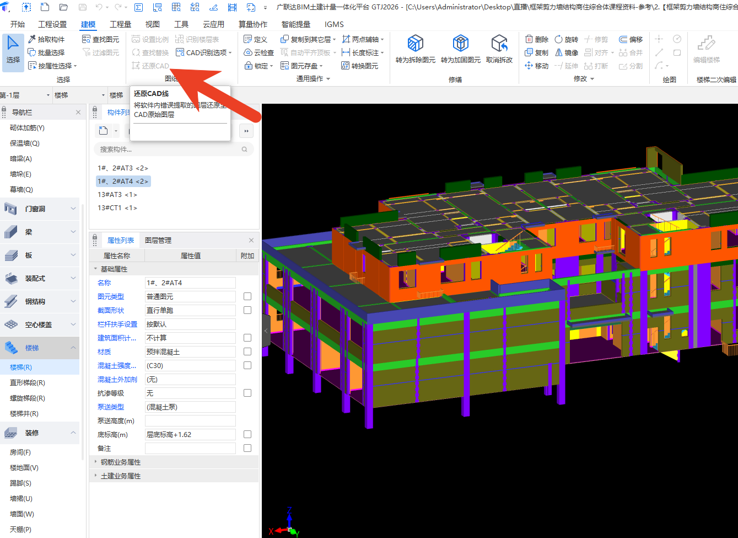Close the 导航栏 panel
Screen dimensions: 738x538
click(x=78, y=112)
